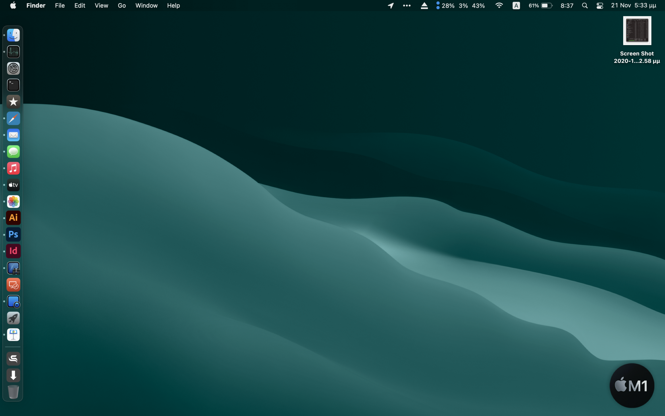The width and height of the screenshot is (665, 416).
Task: Click the Spotlight search magnifier
Action: [x=585, y=6]
